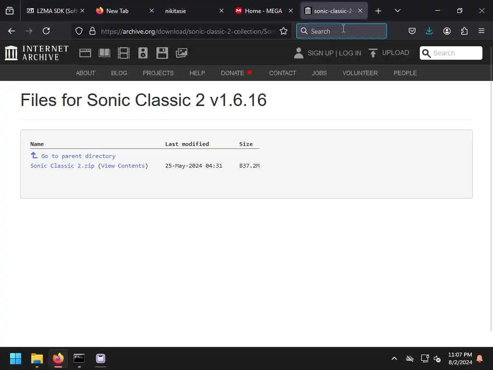Open the HELP menu item
This screenshot has height=370, width=493.
pyautogui.click(x=197, y=73)
